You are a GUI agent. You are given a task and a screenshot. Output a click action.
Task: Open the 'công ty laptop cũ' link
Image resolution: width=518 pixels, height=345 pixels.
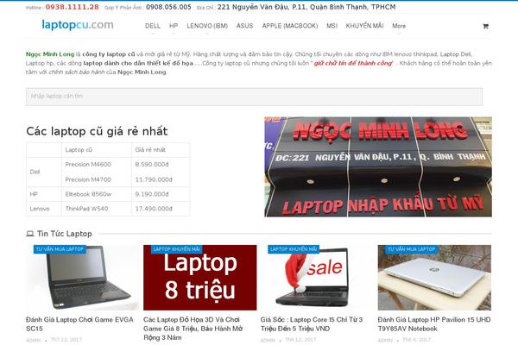[x=109, y=54]
